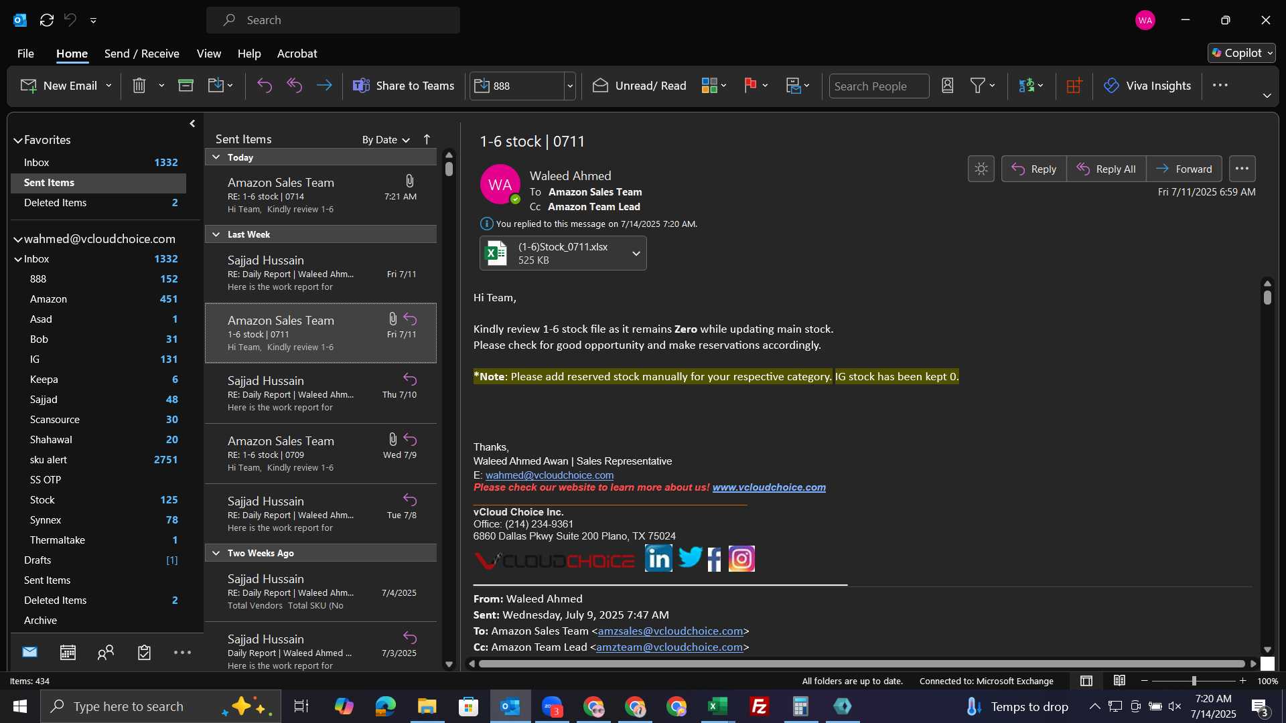The height and width of the screenshot is (723, 1286).
Task: Click the LinkedIn icon in signature
Action: [x=658, y=558]
